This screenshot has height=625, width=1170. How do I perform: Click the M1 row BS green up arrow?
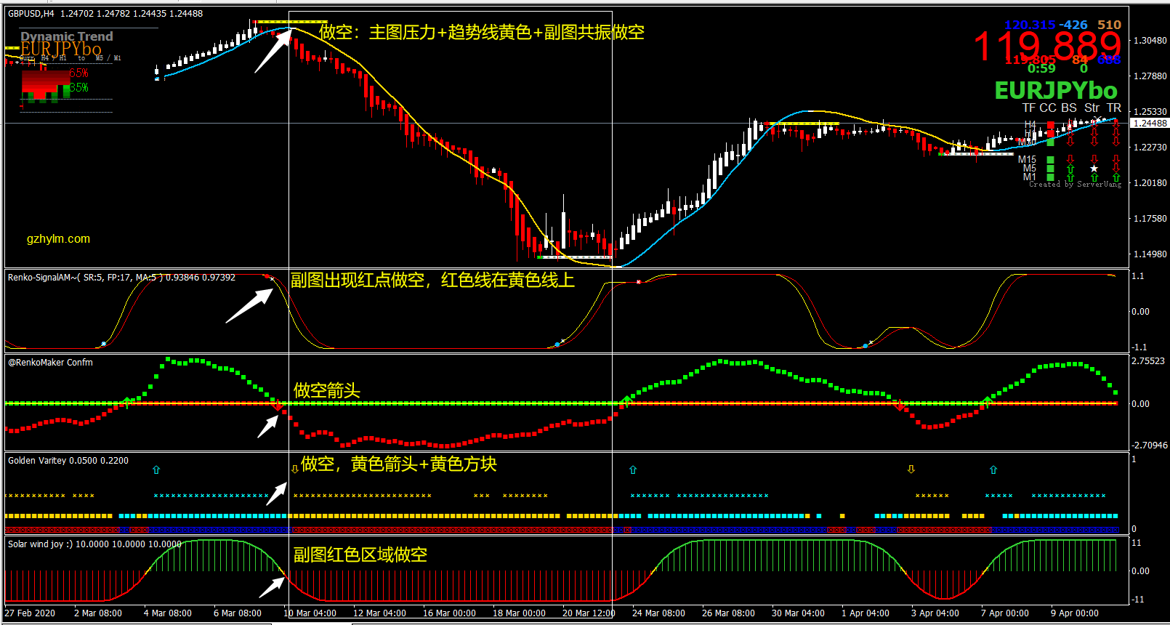(1070, 177)
